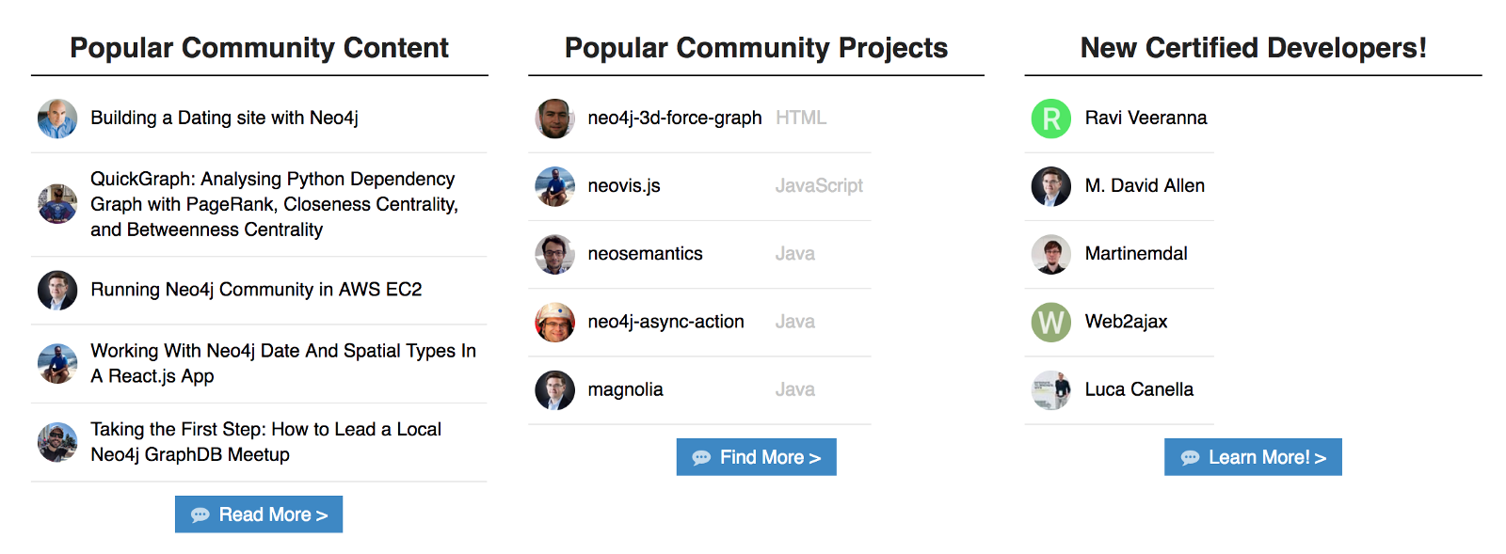Open Taking the First Step meetup article

(265, 442)
